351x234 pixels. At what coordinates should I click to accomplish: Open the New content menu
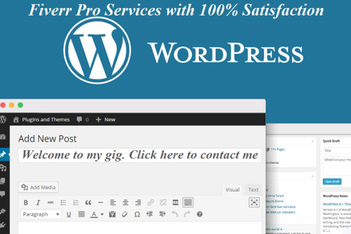pyautogui.click(x=105, y=120)
